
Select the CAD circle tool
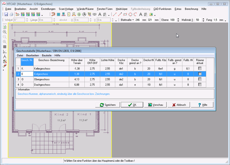pyautogui.click(x=130, y=14)
